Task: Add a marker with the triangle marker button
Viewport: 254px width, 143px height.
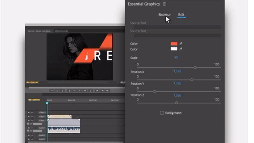Action: [52, 91]
